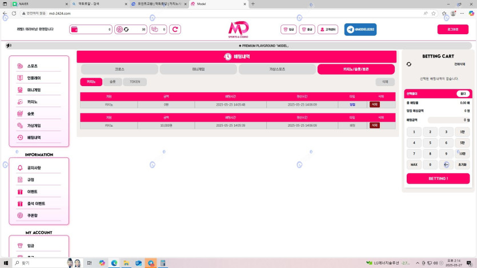The image size is (477, 268).
Task: Open the 미니게임 betting history tab
Action: 198,69
